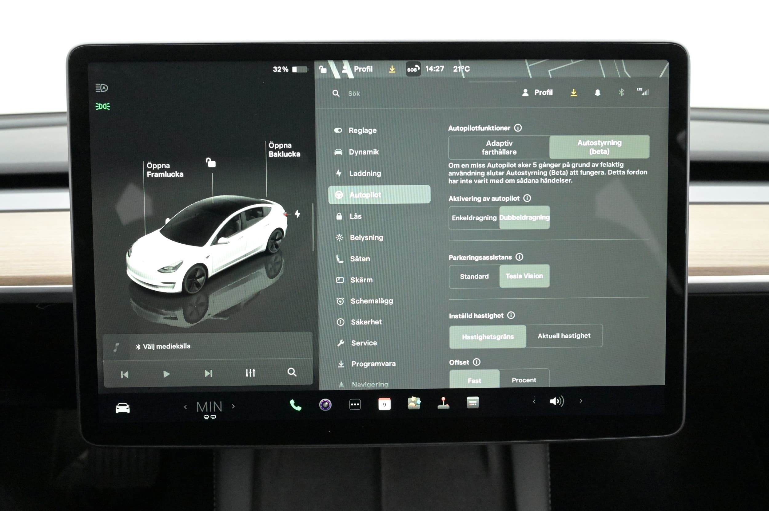The image size is (769, 511).
Task: Open the calendar app
Action: (384, 404)
